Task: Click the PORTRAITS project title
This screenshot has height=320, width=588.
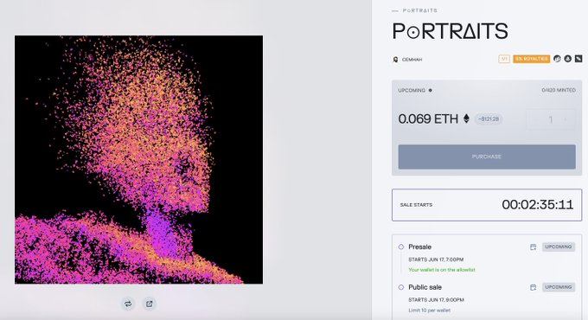Action: click(450, 31)
